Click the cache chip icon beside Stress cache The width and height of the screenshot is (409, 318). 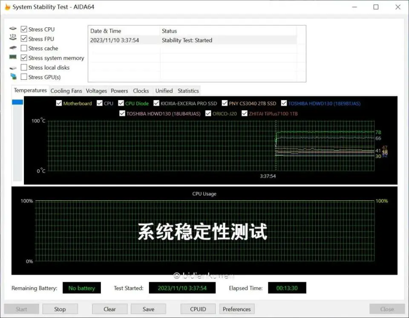click(x=13, y=48)
